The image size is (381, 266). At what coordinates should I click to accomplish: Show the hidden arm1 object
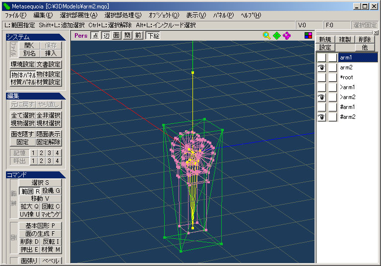pos(321,57)
